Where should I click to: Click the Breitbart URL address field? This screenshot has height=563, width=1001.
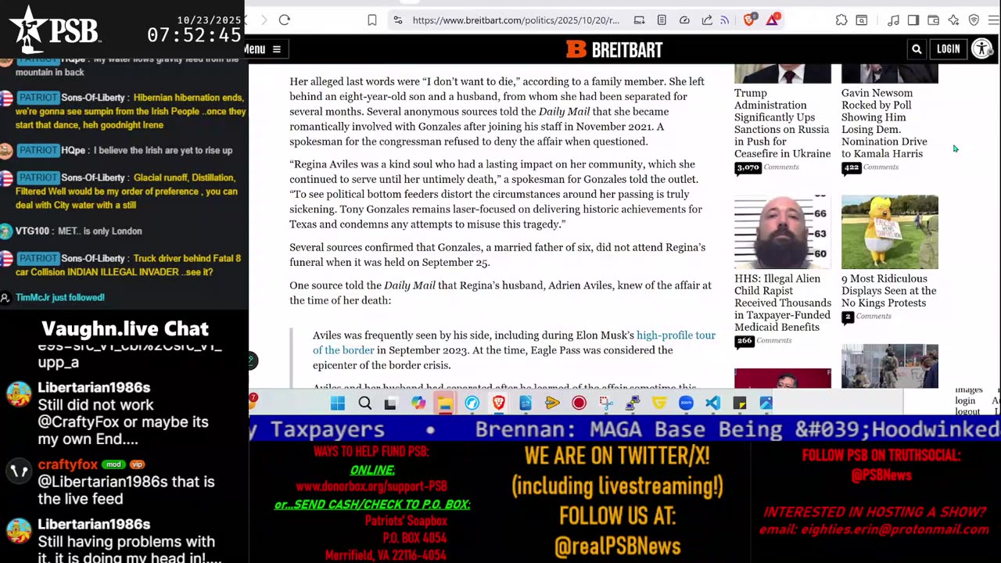516,20
